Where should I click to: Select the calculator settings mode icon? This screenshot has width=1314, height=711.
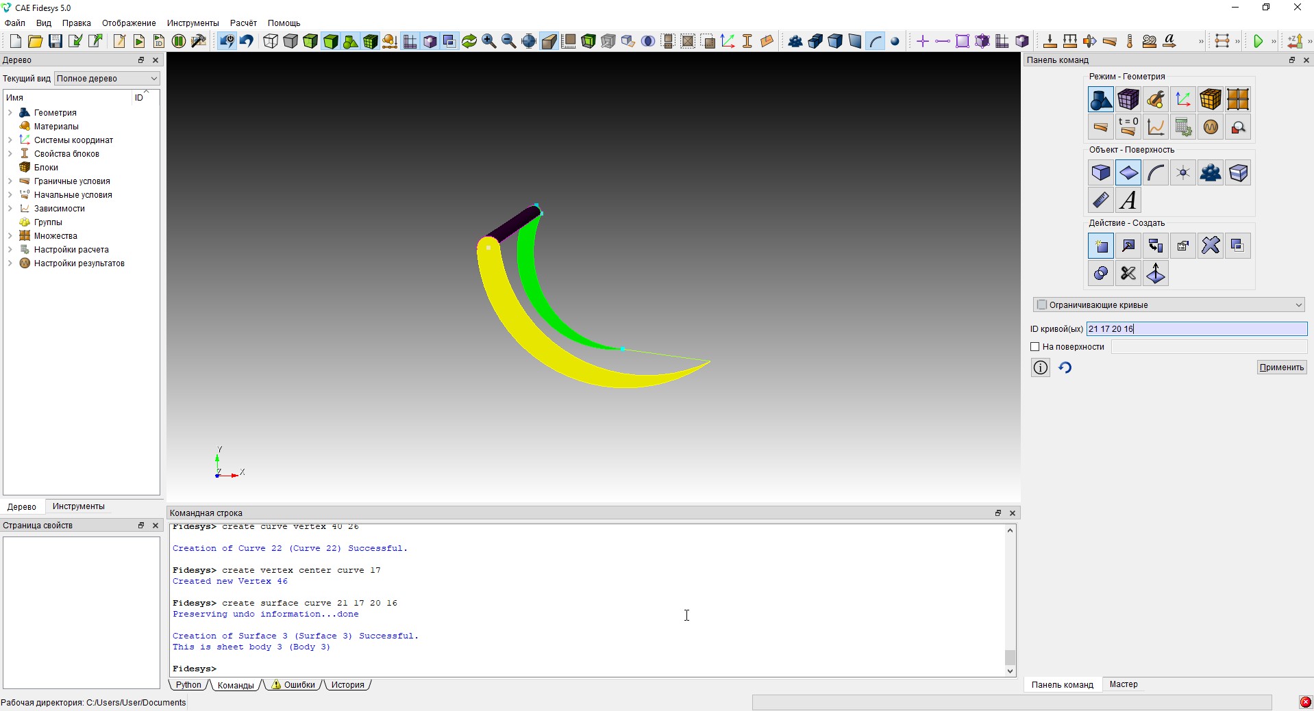point(1183,127)
